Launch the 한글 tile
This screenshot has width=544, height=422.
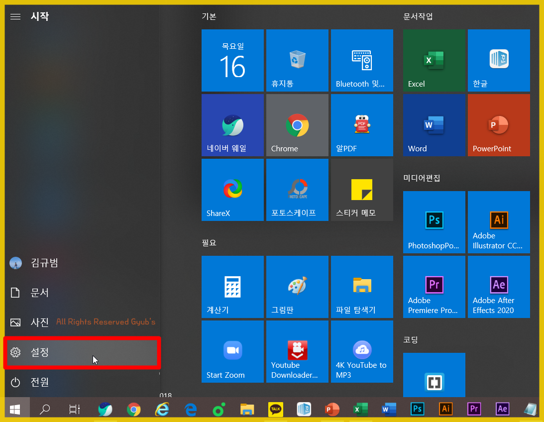(499, 60)
